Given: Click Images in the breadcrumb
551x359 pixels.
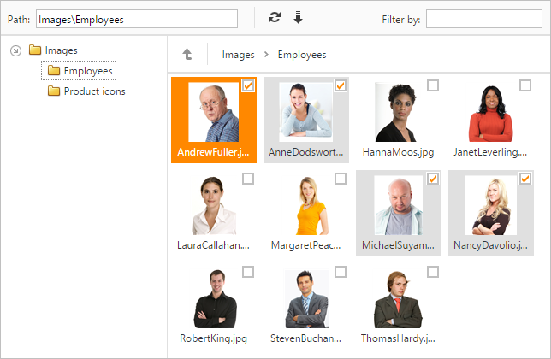Looking at the screenshot, I should pos(238,55).
